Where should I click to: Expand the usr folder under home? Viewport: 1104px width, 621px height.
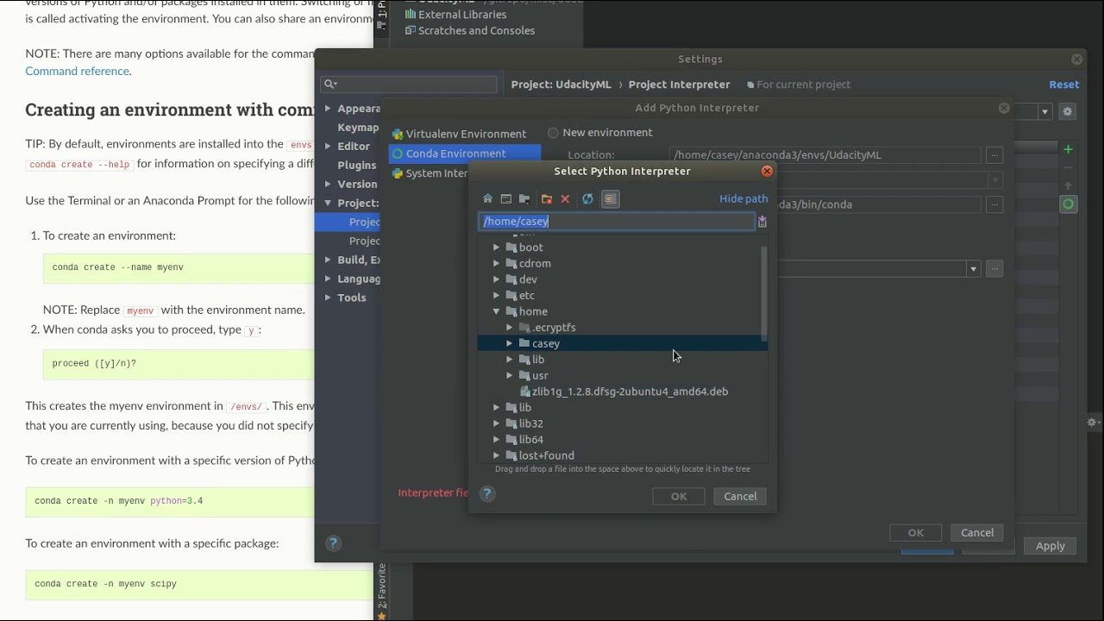click(x=510, y=376)
